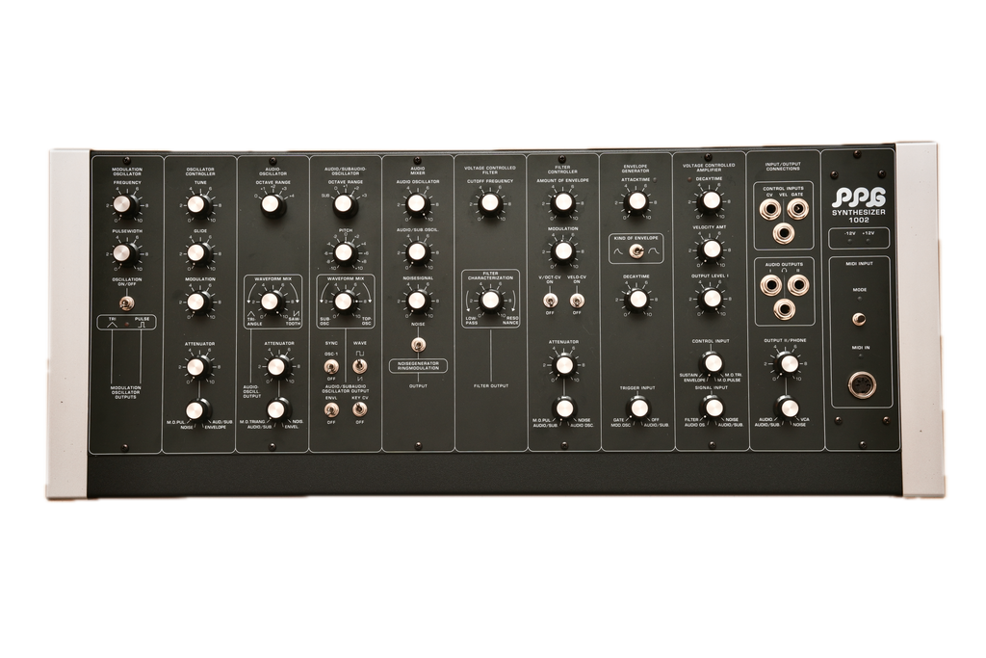Flip the Oscillation On/Off switch
The image size is (986, 658).
[x=125, y=303]
